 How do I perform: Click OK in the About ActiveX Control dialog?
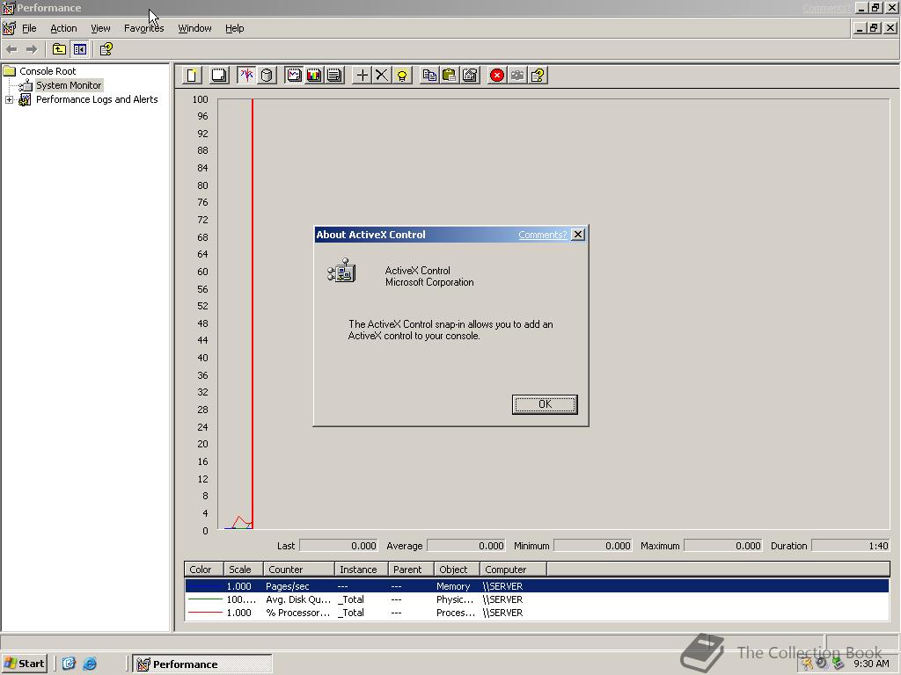coord(544,404)
